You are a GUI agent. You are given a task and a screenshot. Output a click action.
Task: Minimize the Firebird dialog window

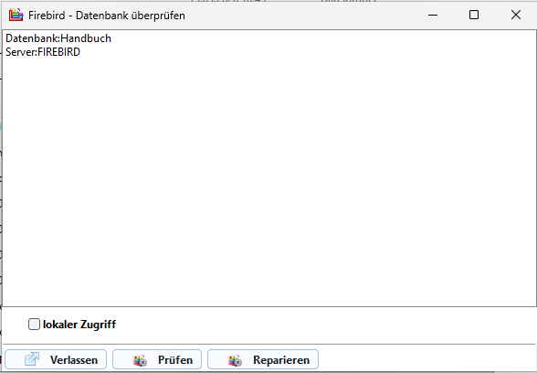pos(433,15)
